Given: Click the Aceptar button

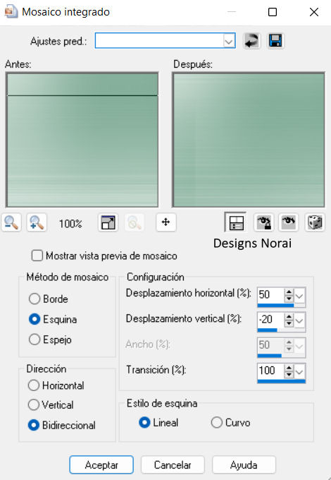Looking at the screenshot, I should click(101, 464).
